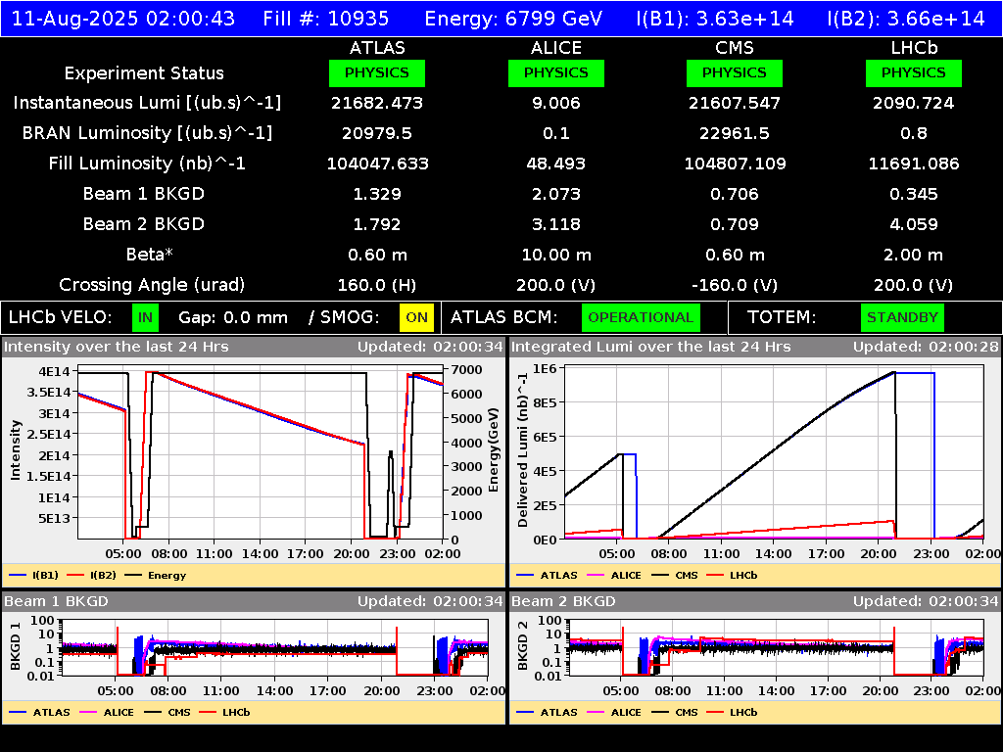Click the I(B2) legend entry in Intensity chart
1003x752 pixels.
tap(91, 575)
